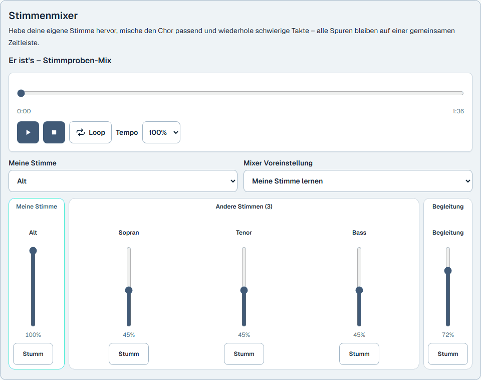This screenshot has height=380, width=481.
Task: Expand the Mixer Voreinstellung preset dropdown
Action: pos(358,181)
